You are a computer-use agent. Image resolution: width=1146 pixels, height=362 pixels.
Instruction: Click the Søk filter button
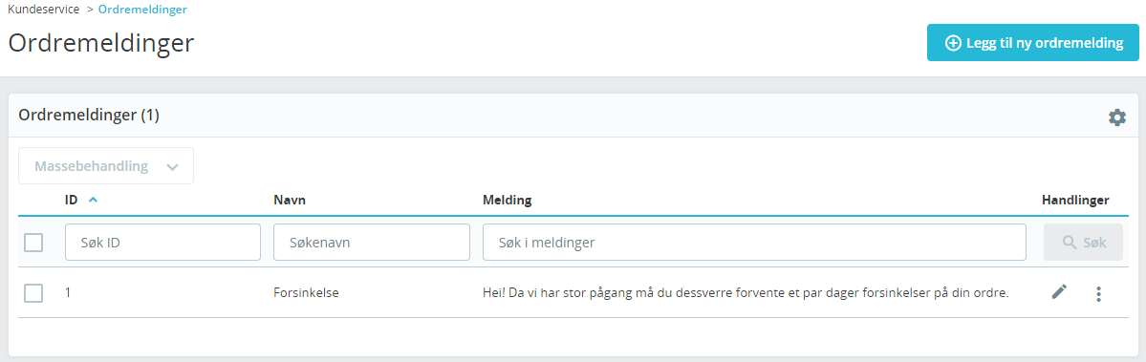click(x=1083, y=243)
